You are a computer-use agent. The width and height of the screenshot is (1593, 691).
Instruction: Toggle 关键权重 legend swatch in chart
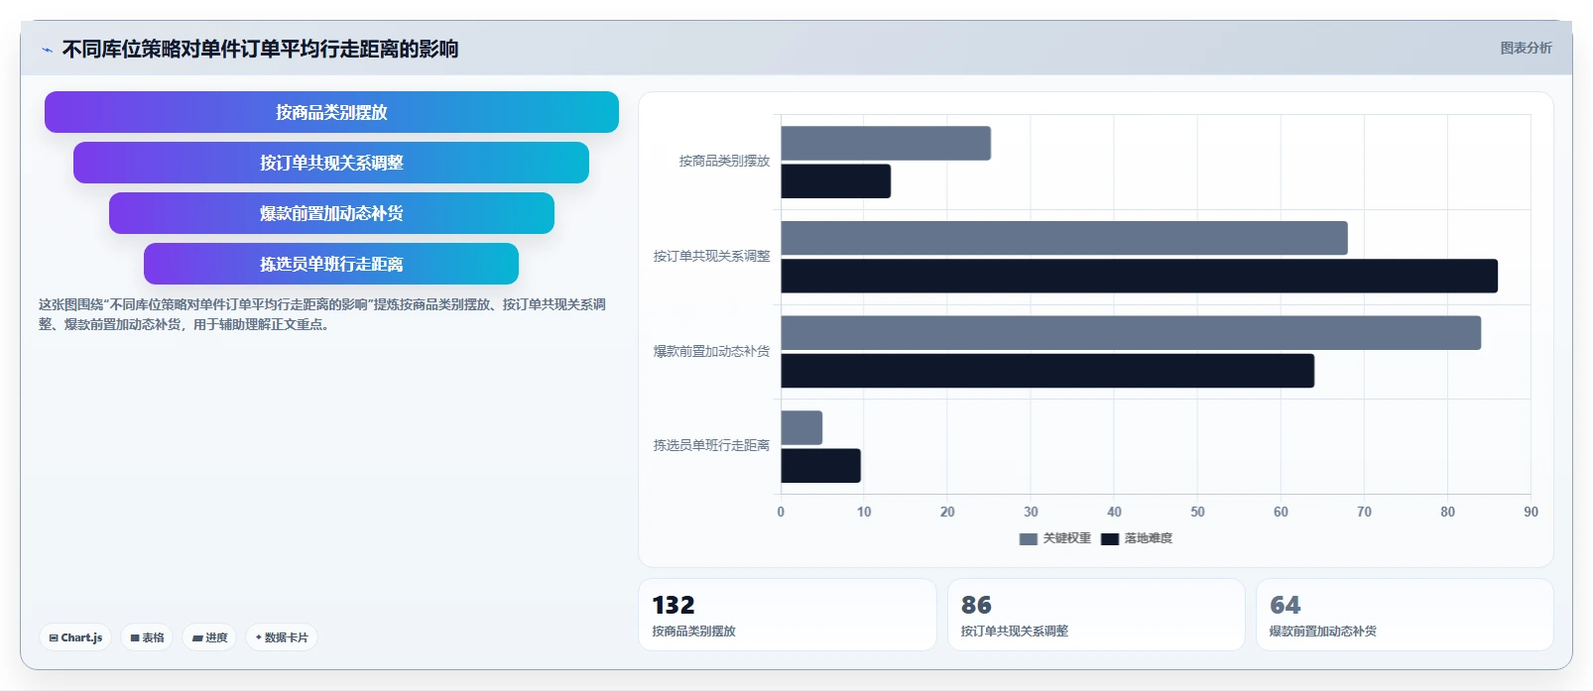pyautogui.click(x=1029, y=539)
